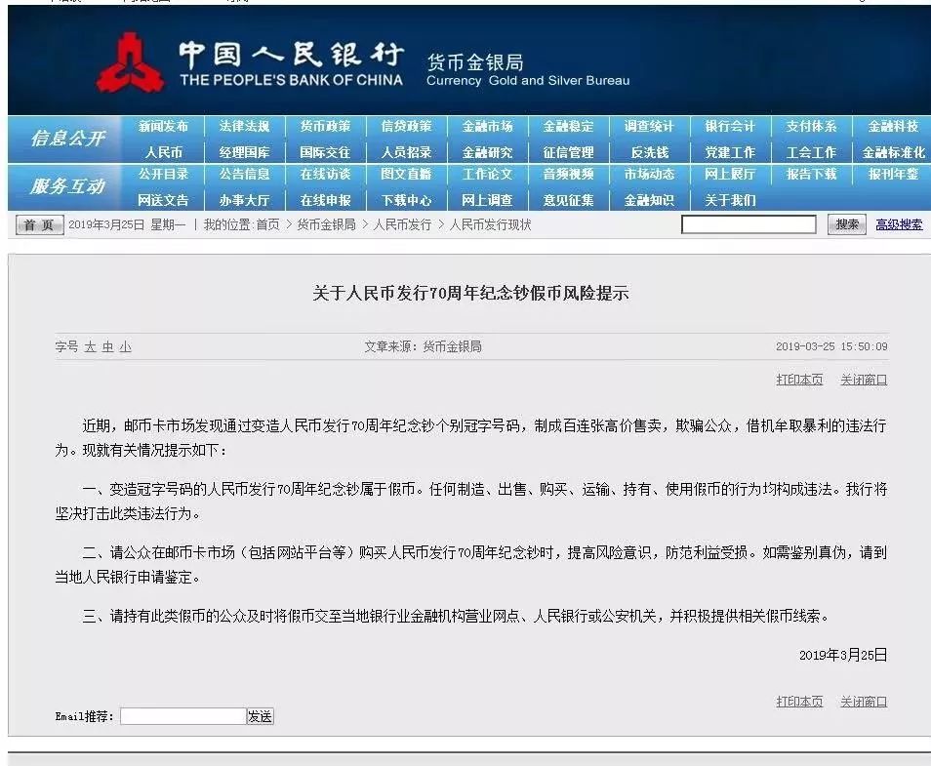Open 公开目录 under 服务互动

[x=163, y=174]
